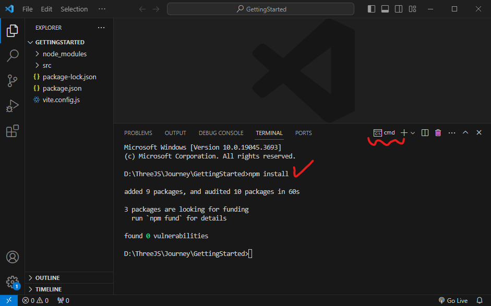This screenshot has width=491, height=306.
Task: Click the forwarded ports status indicator
Action: pyautogui.click(x=63, y=300)
